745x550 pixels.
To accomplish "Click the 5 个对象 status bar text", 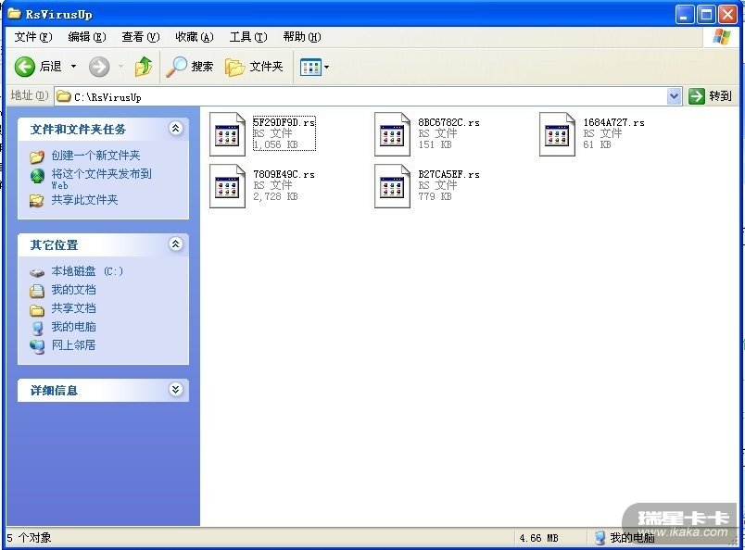I will click(x=29, y=538).
